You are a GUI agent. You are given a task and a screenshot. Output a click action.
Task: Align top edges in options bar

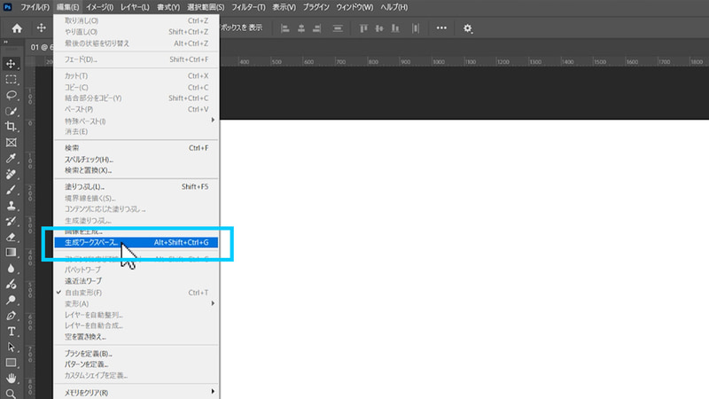click(363, 28)
